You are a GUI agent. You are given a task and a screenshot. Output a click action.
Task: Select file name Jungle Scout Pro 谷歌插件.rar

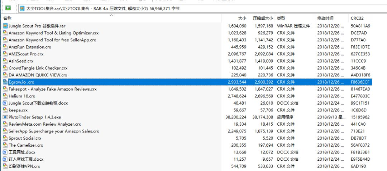(x=37, y=26)
